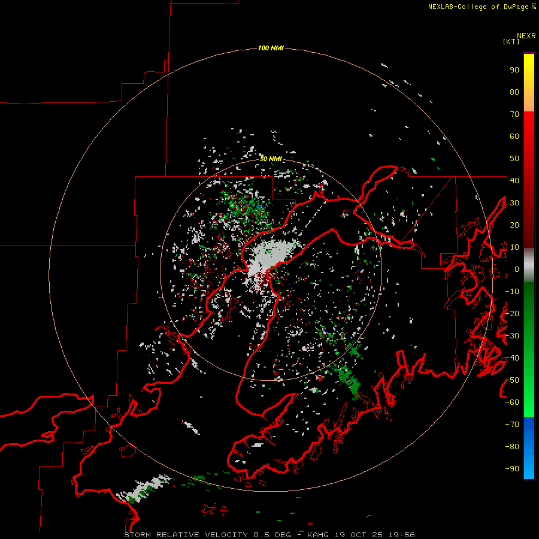Click the NEXR label above the color scale
This screenshot has width=539, height=539.
[x=526, y=36]
